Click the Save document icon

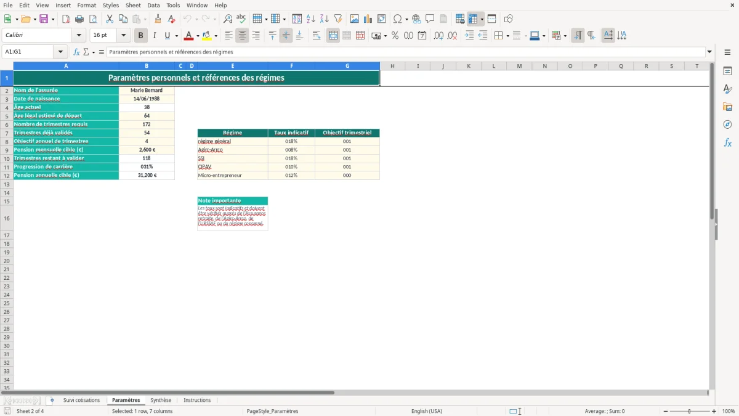pos(44,19)
